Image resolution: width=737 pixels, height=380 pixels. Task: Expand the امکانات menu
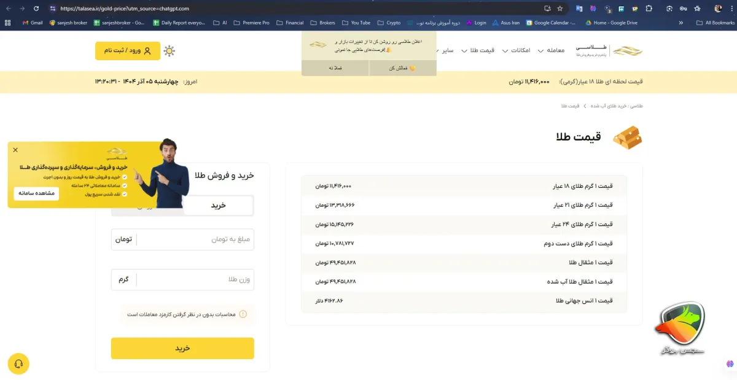coord(516,50)
